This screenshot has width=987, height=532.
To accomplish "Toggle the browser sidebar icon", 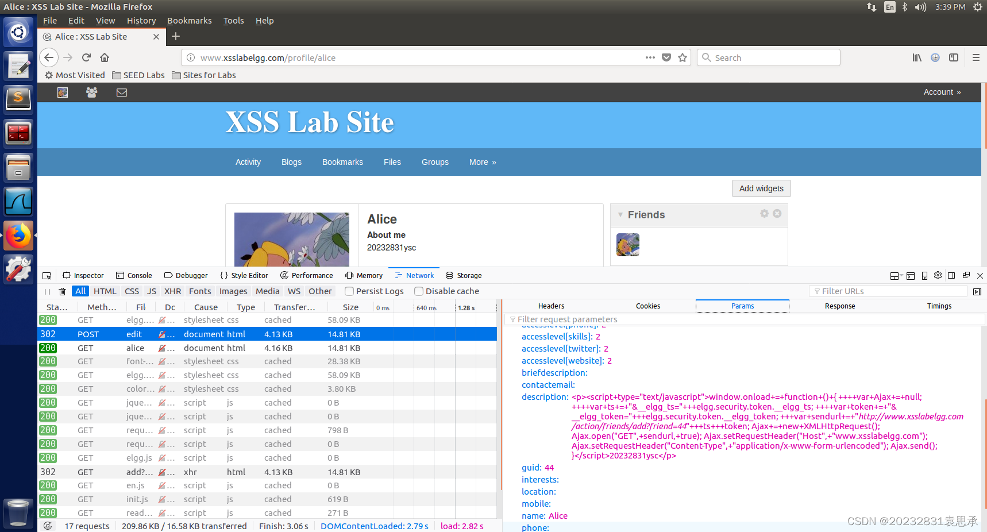I will point(954,57).
